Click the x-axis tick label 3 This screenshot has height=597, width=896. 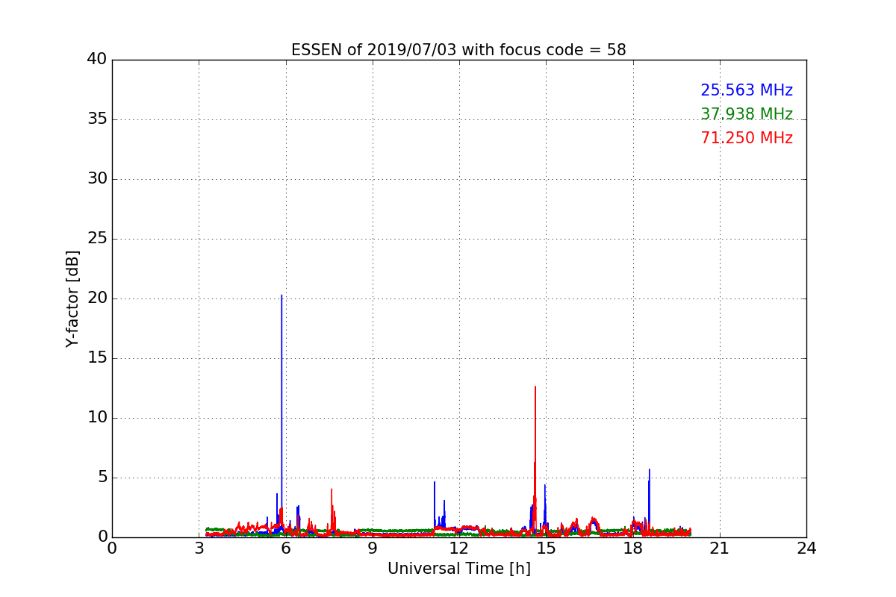[x=199, y=548]
